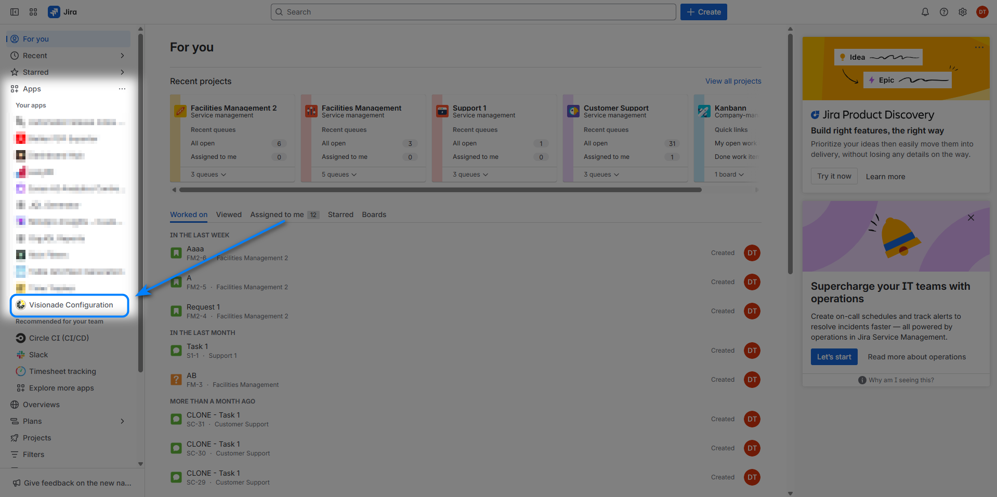Click the DT avatar on Aaaa row

(752, 253)
